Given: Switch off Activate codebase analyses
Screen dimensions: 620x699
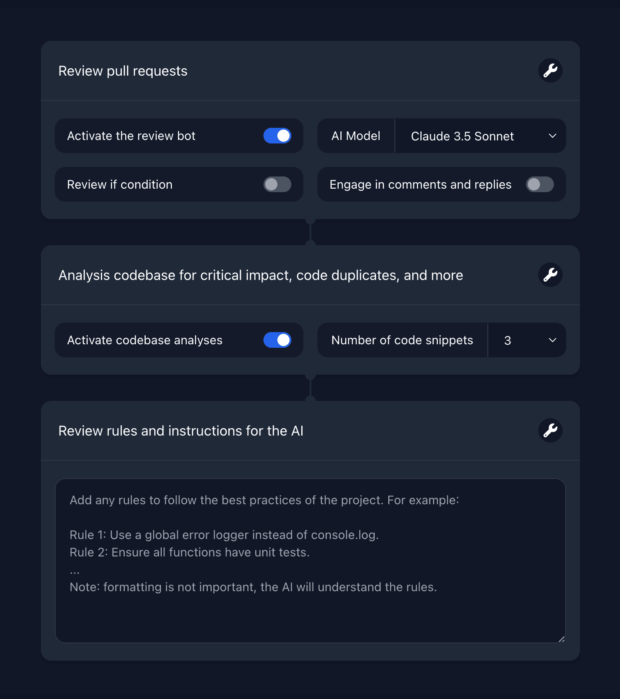Looking at the screenshot, I should tap(277, 340).
